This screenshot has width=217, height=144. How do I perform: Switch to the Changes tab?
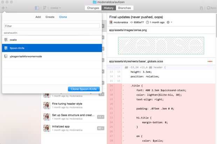tap(93, 8)
